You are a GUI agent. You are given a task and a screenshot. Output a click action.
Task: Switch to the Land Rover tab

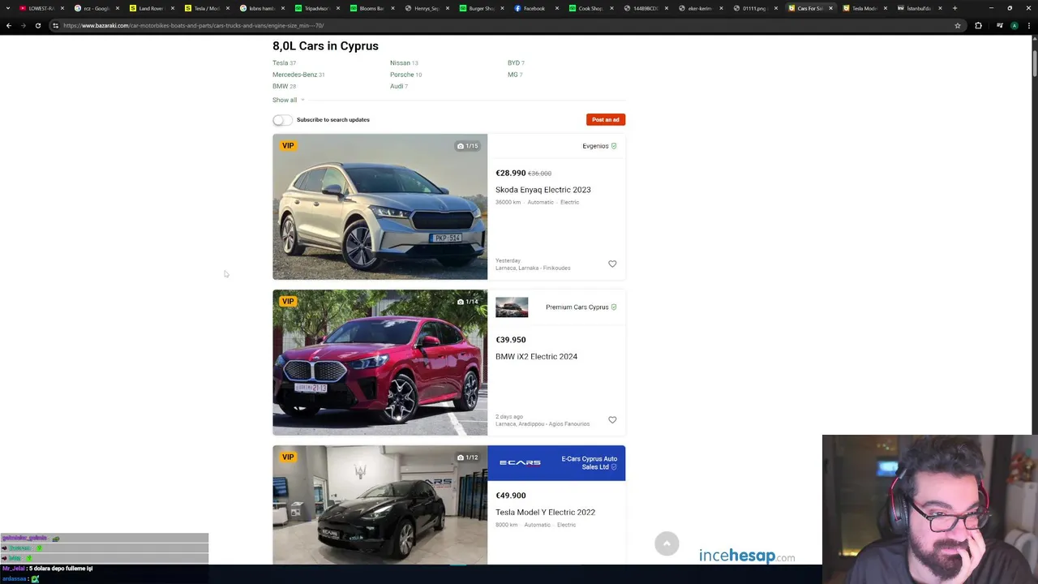point(151,8)
